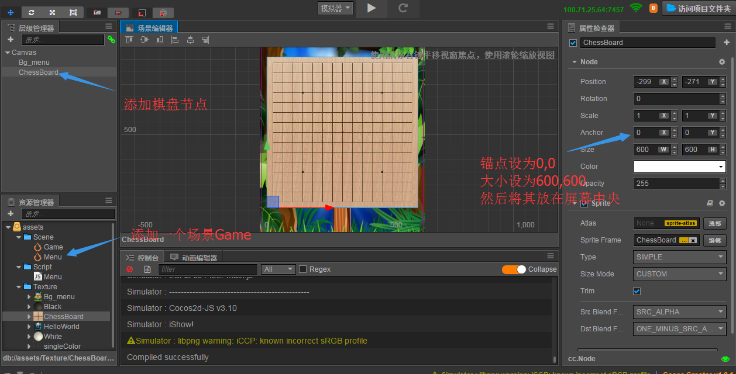
Task: Select the scale transform tool
Action: pos(52,12)
